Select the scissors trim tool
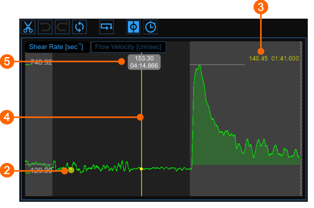 (x=28, y=27)
